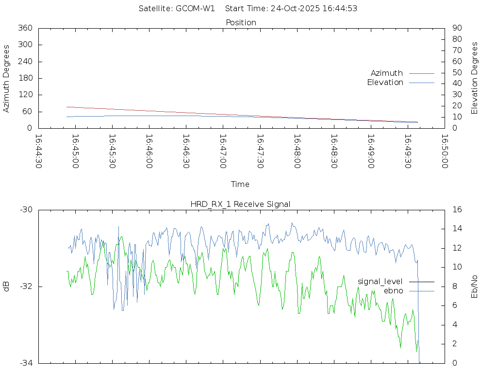Click the Azimuth legend label
497x373 pixels.
386,73
